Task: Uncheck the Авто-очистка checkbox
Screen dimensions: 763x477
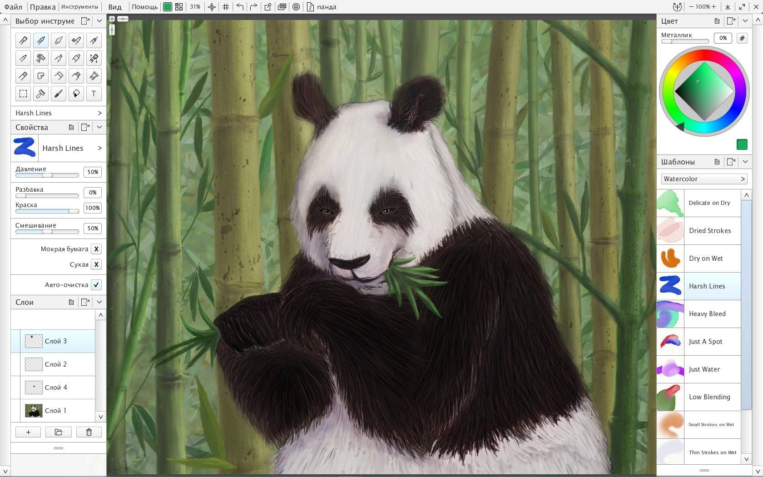Action: coord(96,285)
